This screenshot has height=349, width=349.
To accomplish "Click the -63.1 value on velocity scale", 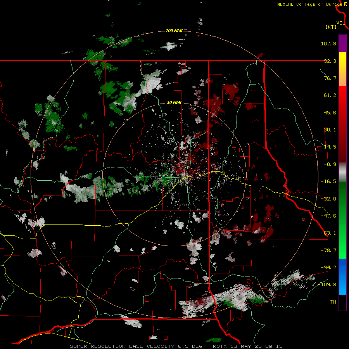I will (328, 233).
